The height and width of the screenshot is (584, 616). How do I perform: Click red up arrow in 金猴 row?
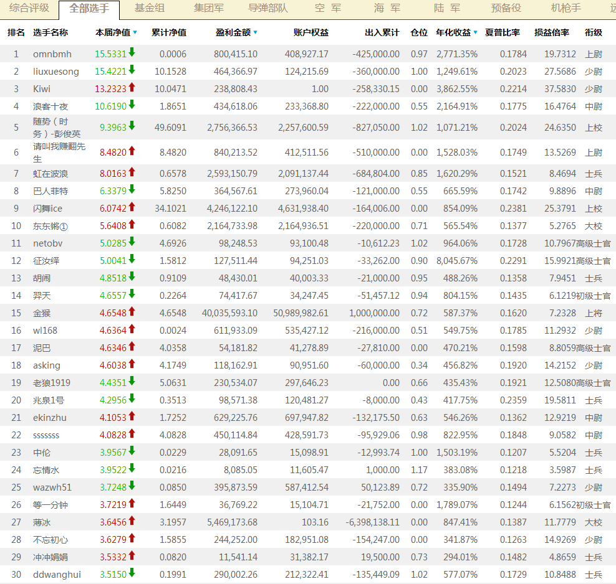132,311
